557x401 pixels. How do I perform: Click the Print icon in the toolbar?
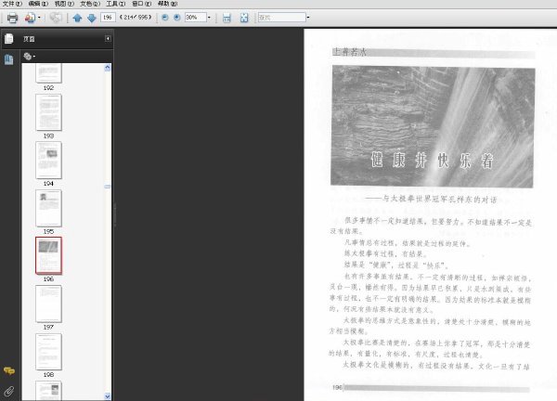tap(12, 18)
